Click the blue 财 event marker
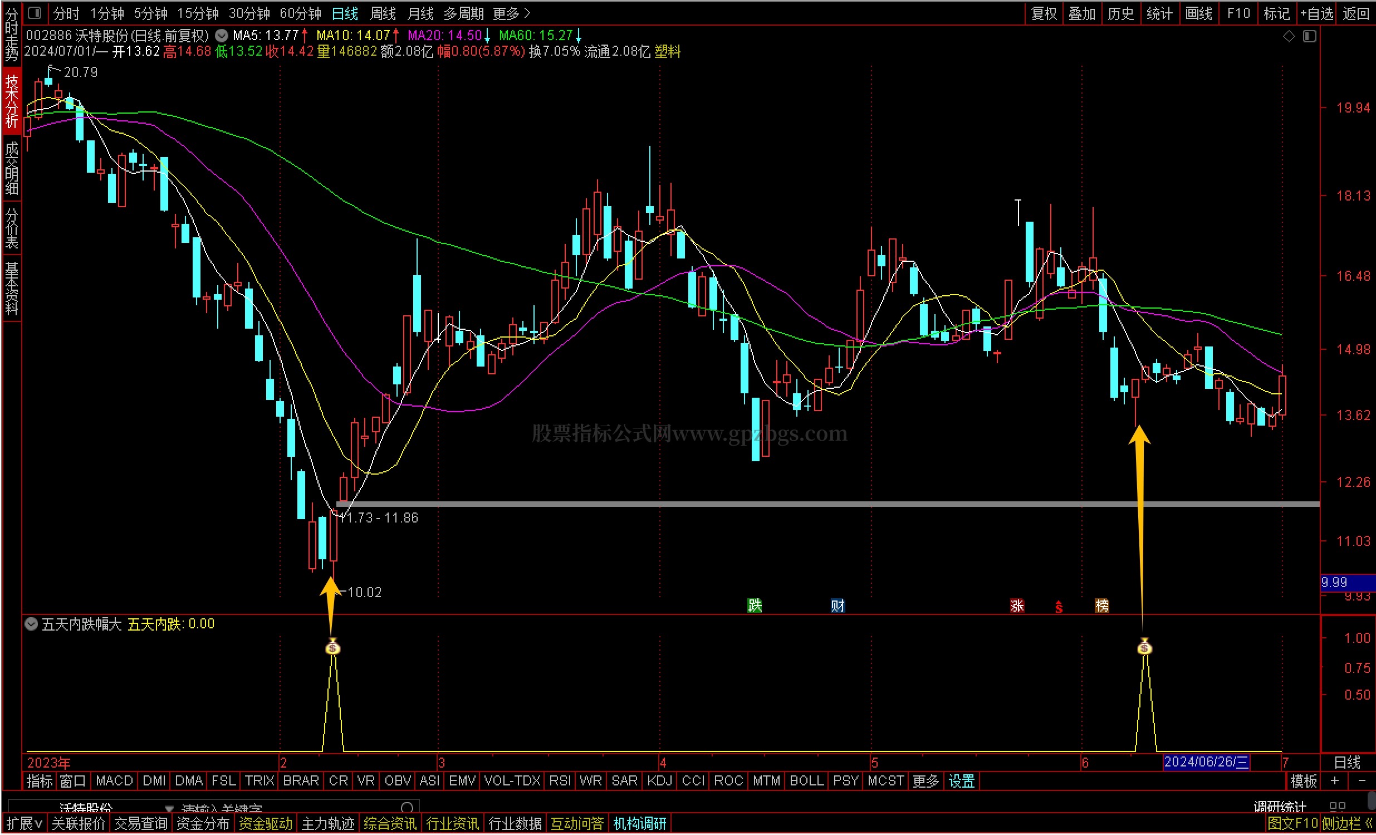Viewport: 1376px width, 835px height. point(838,606)
